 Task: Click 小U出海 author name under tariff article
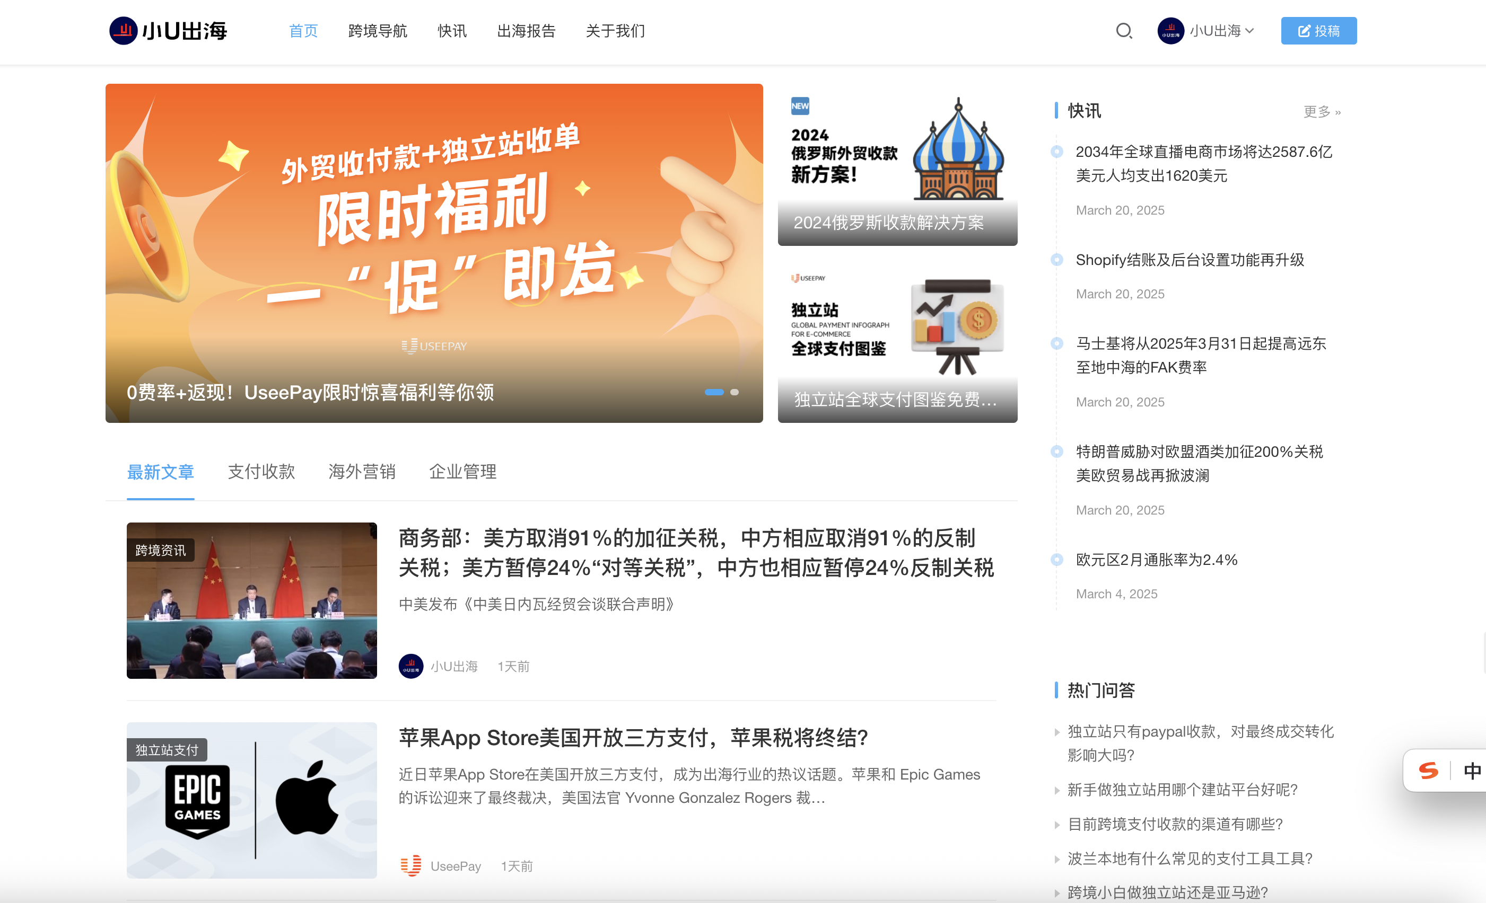(454, 666)
